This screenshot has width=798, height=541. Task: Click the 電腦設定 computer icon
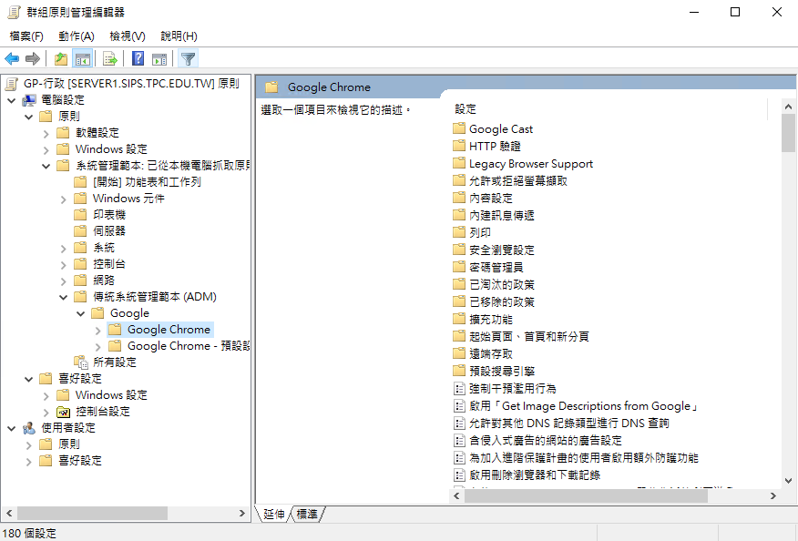point(29,100)
